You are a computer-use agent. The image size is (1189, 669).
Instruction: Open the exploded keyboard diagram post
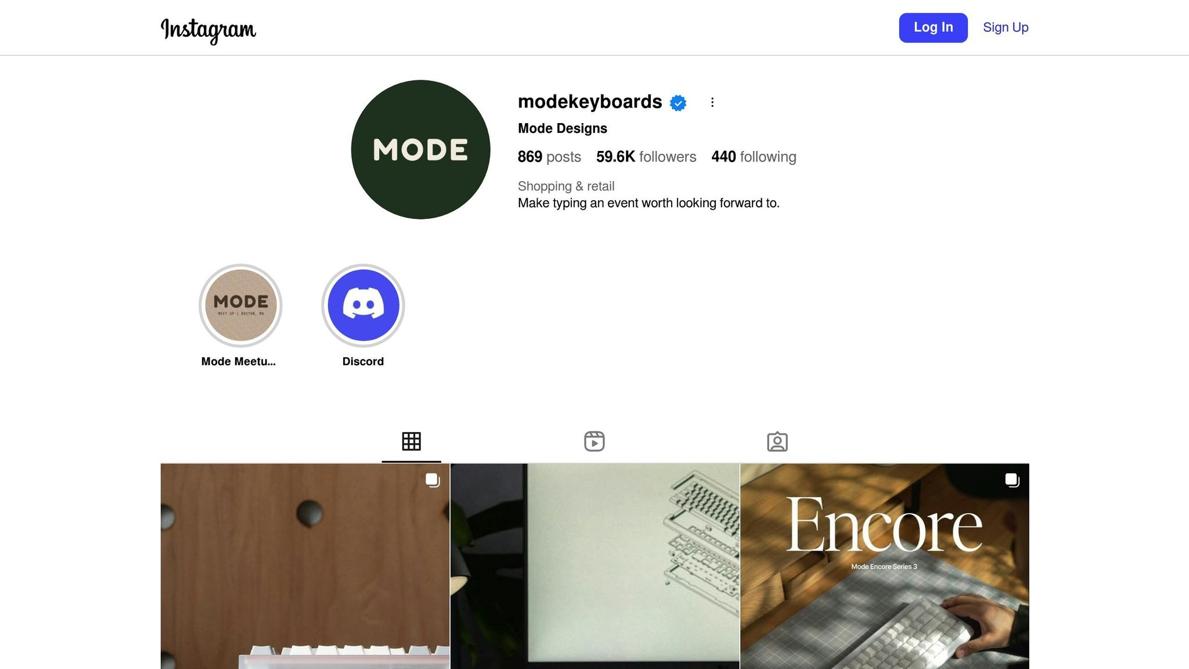pyautogui.click(x=594, y=566)
